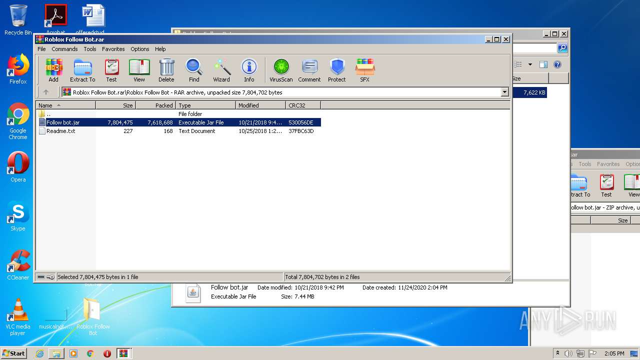The width and height of the screenshot is (640, 360).
Task: Open the Commands menu
Action: pyautogui.click(x=64, y=49)
